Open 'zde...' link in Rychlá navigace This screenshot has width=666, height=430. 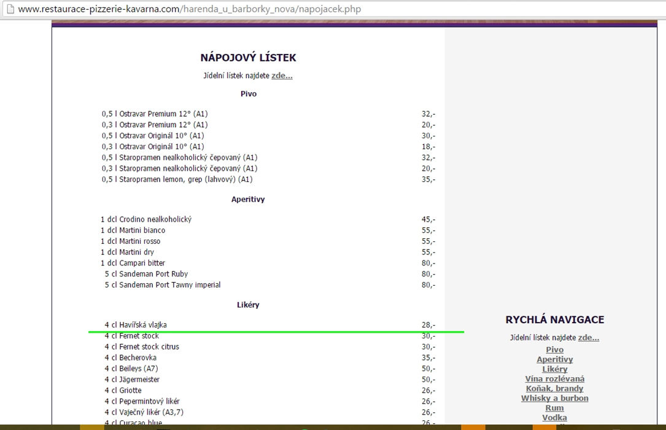589,338
